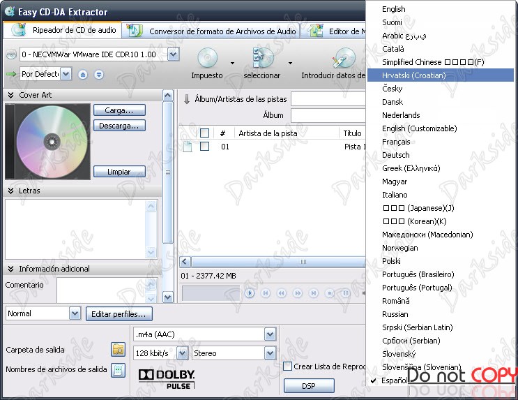Click the Álbum text field
The height and width of the screenshot is (400, 518).
point(328,115)
